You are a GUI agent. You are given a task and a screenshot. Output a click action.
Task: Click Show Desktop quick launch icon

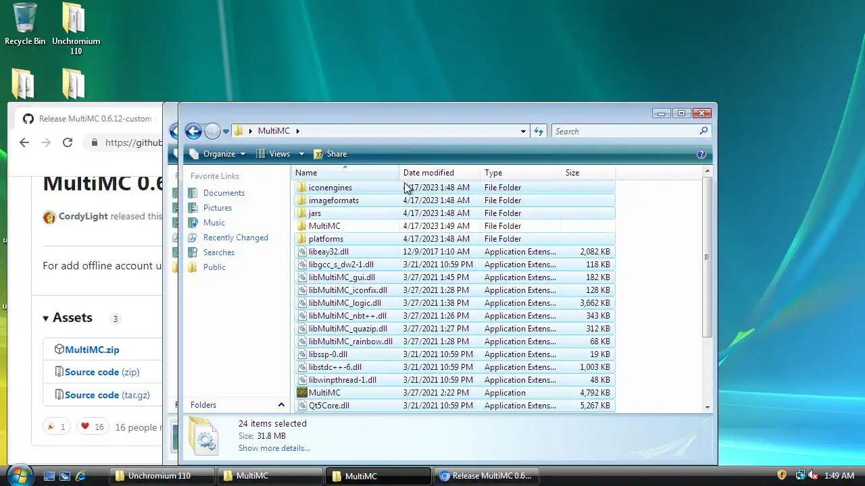[49, 476]
